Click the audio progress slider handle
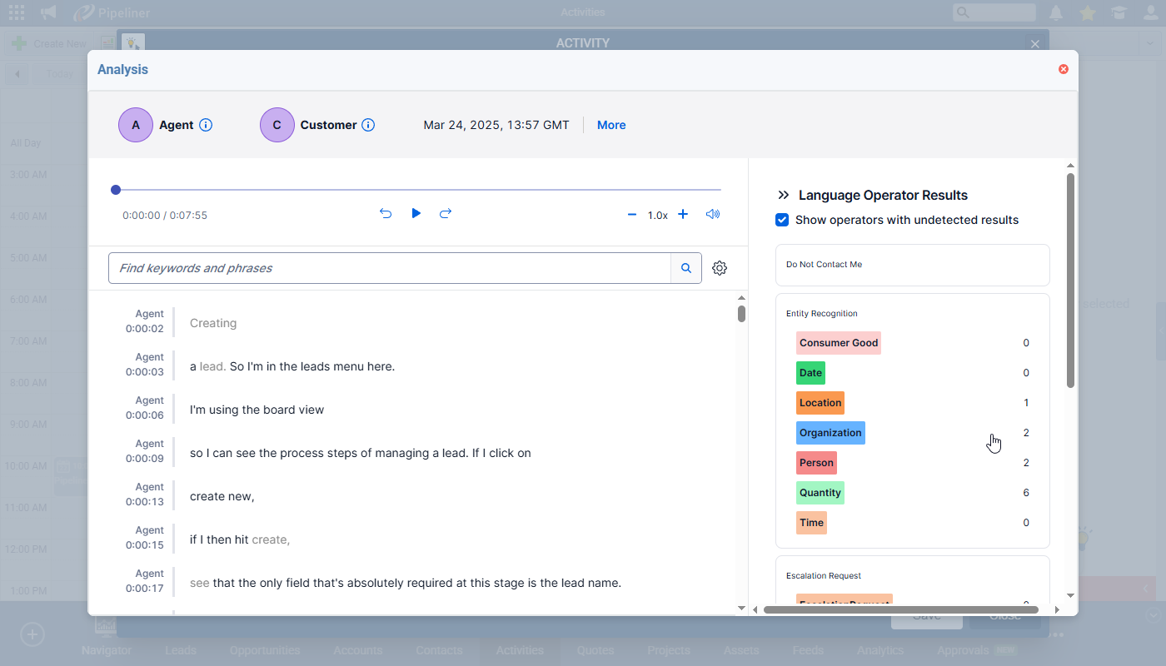The width and height of the screenshot is (1166, 666). coord(116,190)
